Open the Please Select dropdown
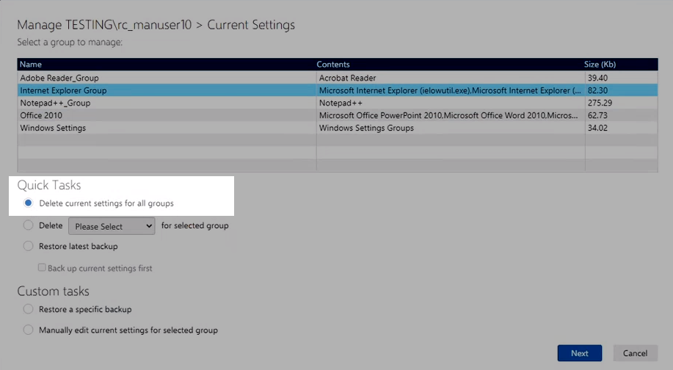673x370 pixels. (x=112, y=226)
